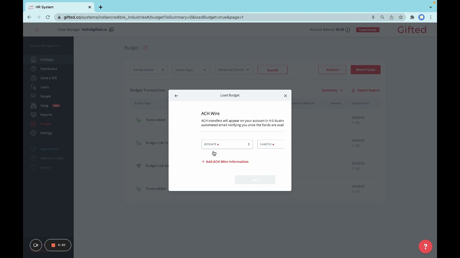This screenshot has height=258, width=460.
Task: Open Welcome Video link
Action: (52, 158)
